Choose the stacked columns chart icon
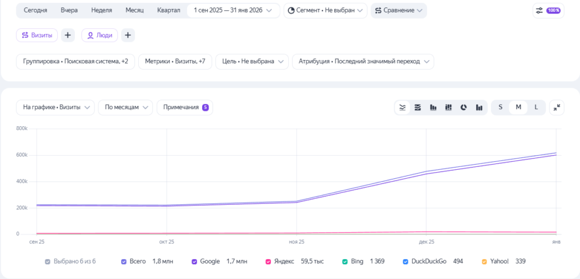Image resolution: width=580 pixels, height=279 pixels. coord(448,108)
